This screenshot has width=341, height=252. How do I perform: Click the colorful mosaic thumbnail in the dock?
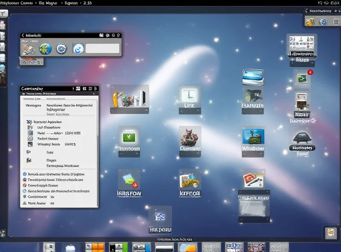[257, 247]
